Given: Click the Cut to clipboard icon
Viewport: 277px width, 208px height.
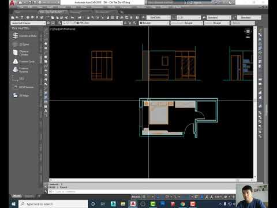Looking at the screenshot, I should click(48, 17).
